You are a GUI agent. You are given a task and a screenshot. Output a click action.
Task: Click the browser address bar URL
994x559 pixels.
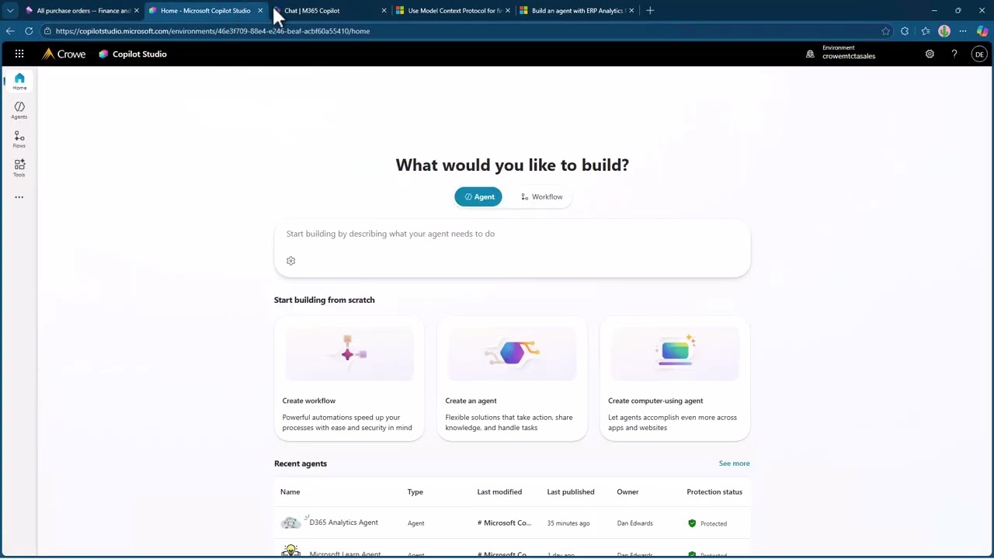click(x=213, y=31)
